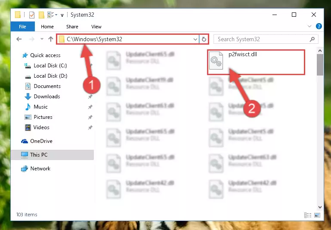Click the New Folder quick access toolbar icon

pyautogui.click(x=41, y=15)
